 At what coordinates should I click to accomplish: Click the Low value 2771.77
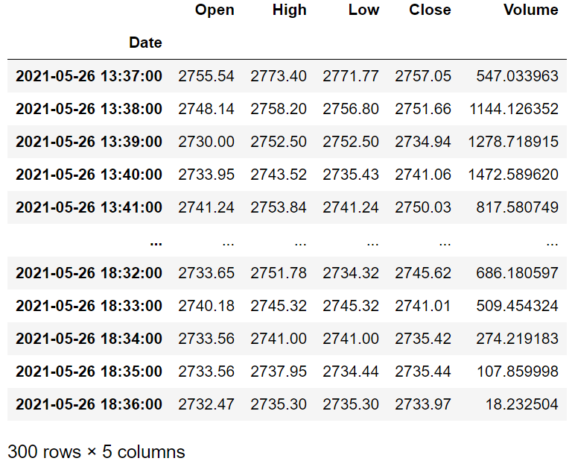351,76
